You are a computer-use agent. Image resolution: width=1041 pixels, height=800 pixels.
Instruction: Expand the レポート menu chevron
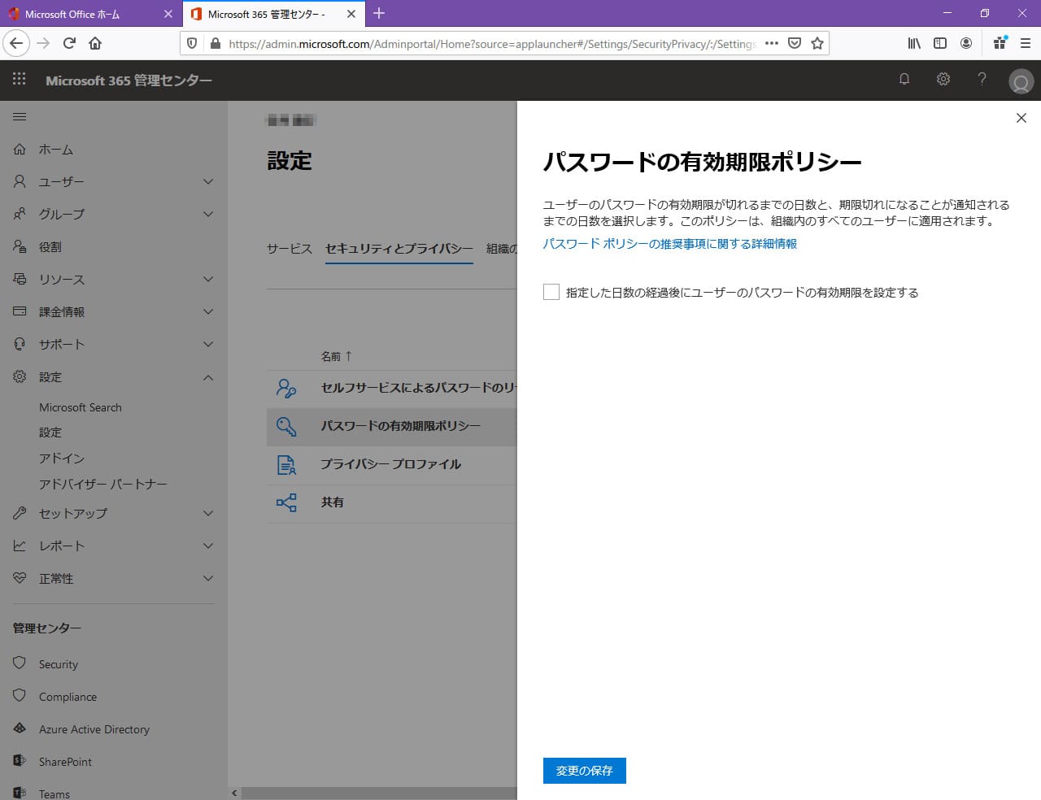click(208, 546)
